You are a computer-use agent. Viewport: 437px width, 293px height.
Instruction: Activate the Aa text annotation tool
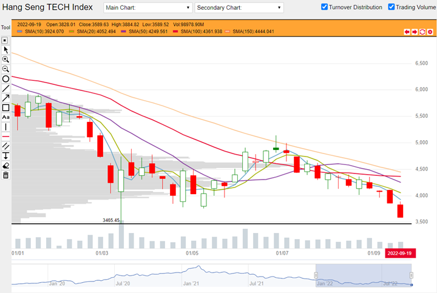point(5,117)
